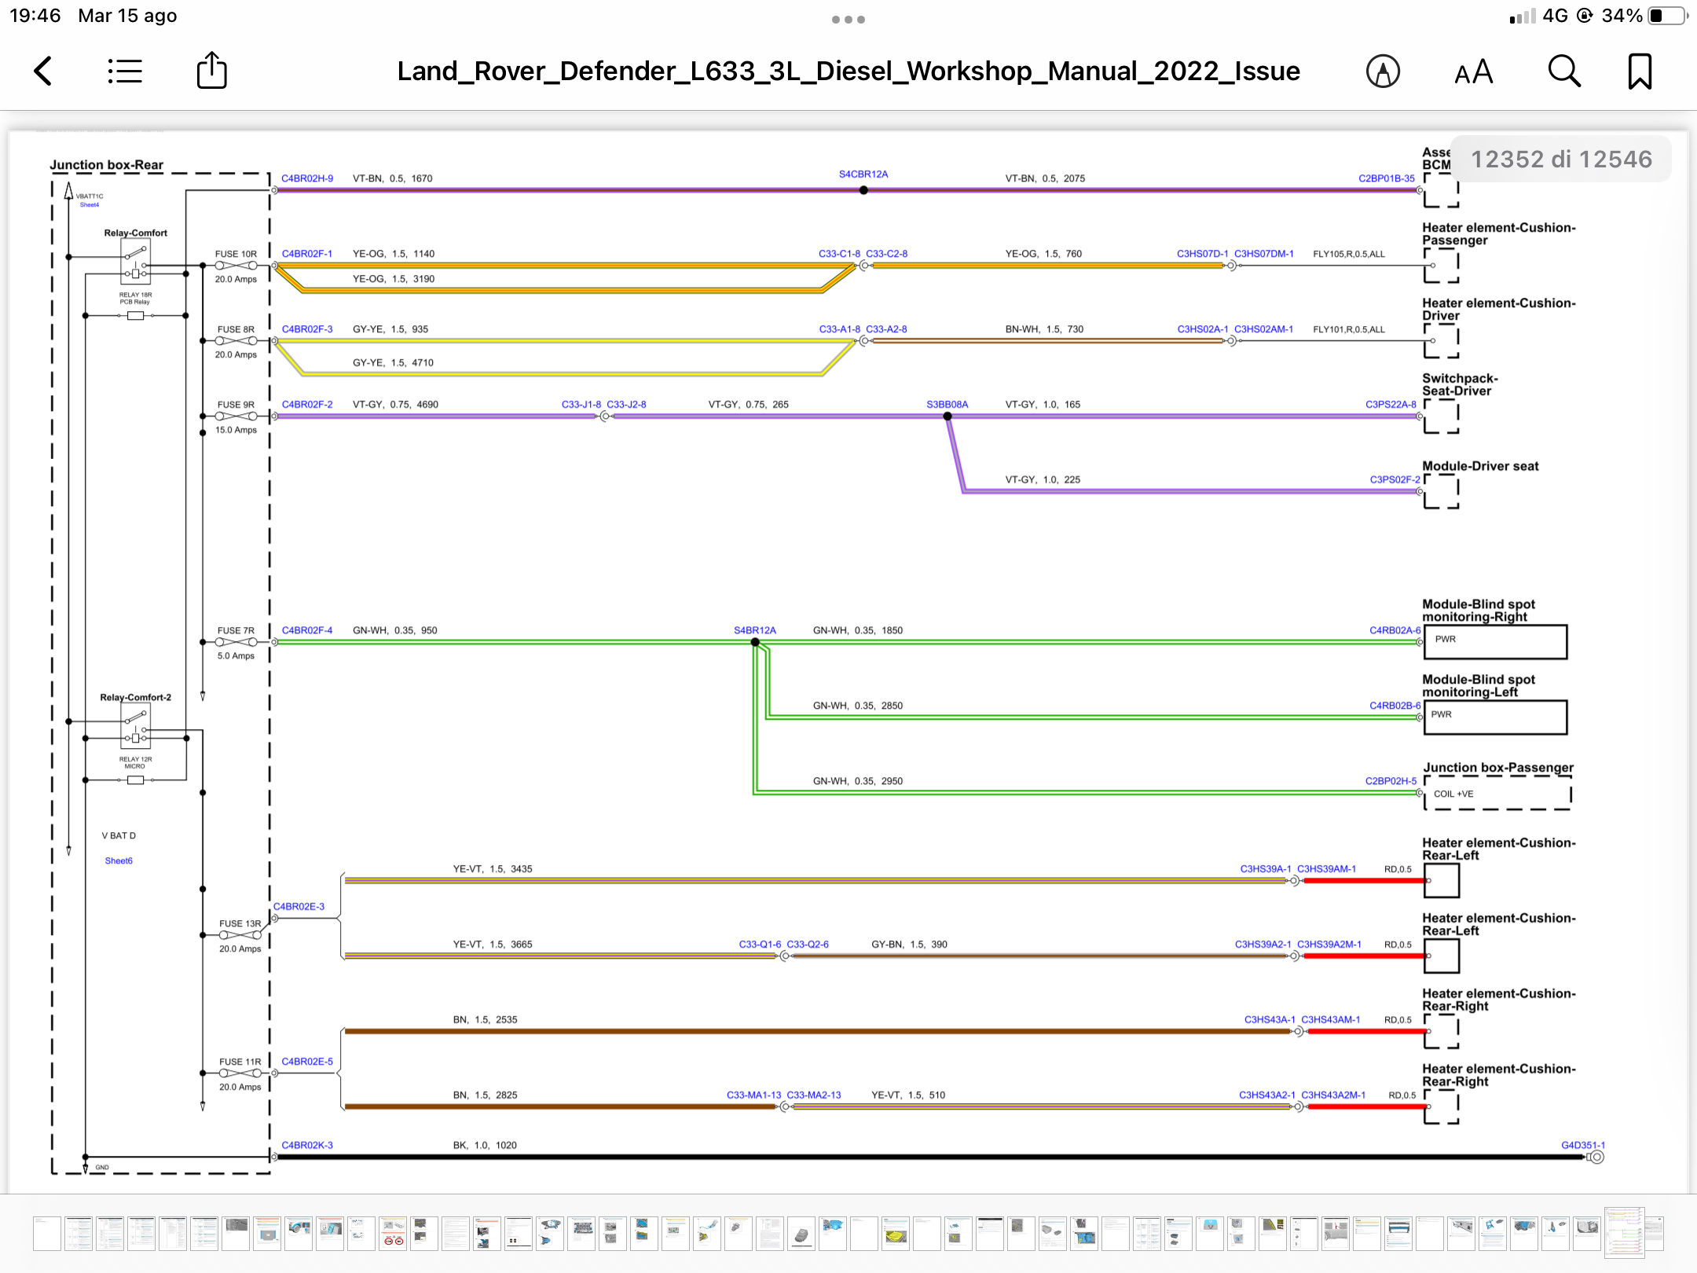The width and height of the screenshot is (1697, 1273).
Task: Open the table of contents list icon
Action: pos(124,72)
